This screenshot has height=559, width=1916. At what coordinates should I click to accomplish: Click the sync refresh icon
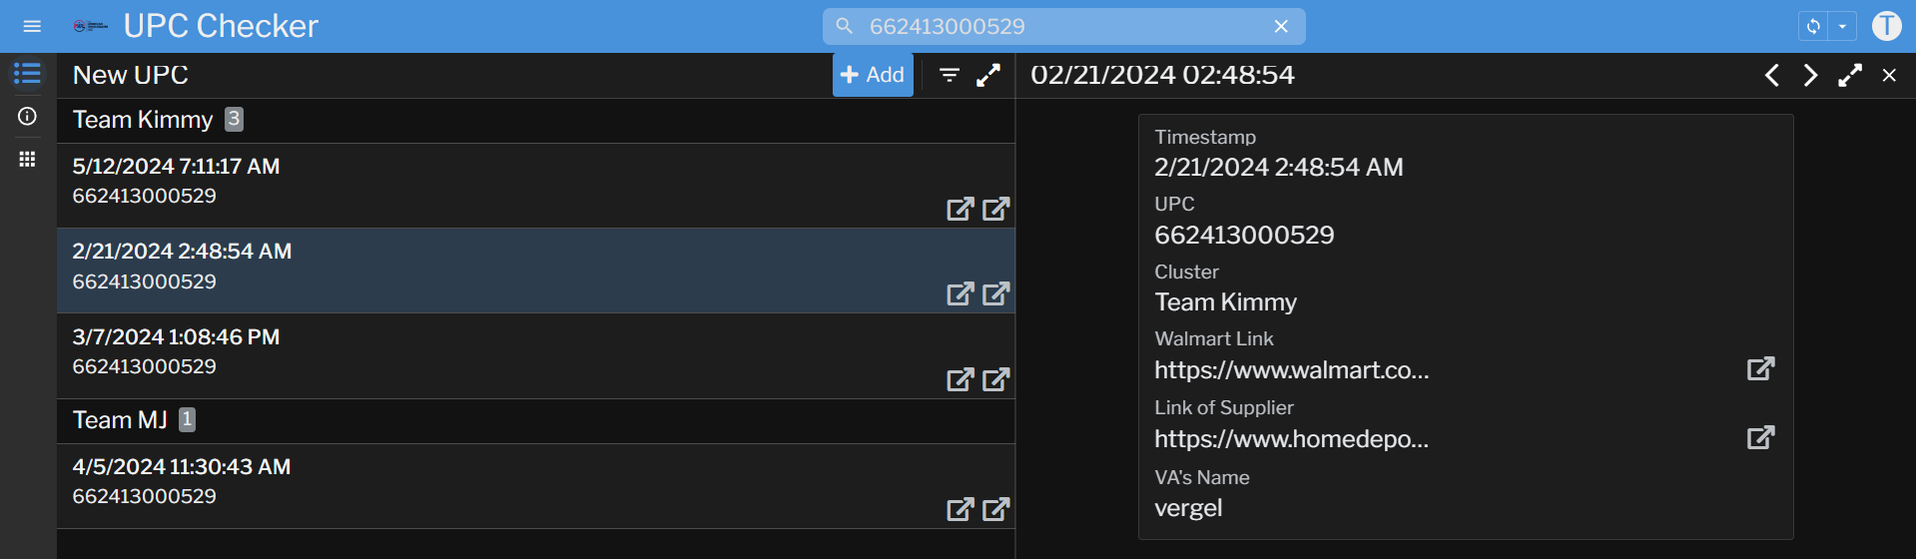click(1813, 27)
